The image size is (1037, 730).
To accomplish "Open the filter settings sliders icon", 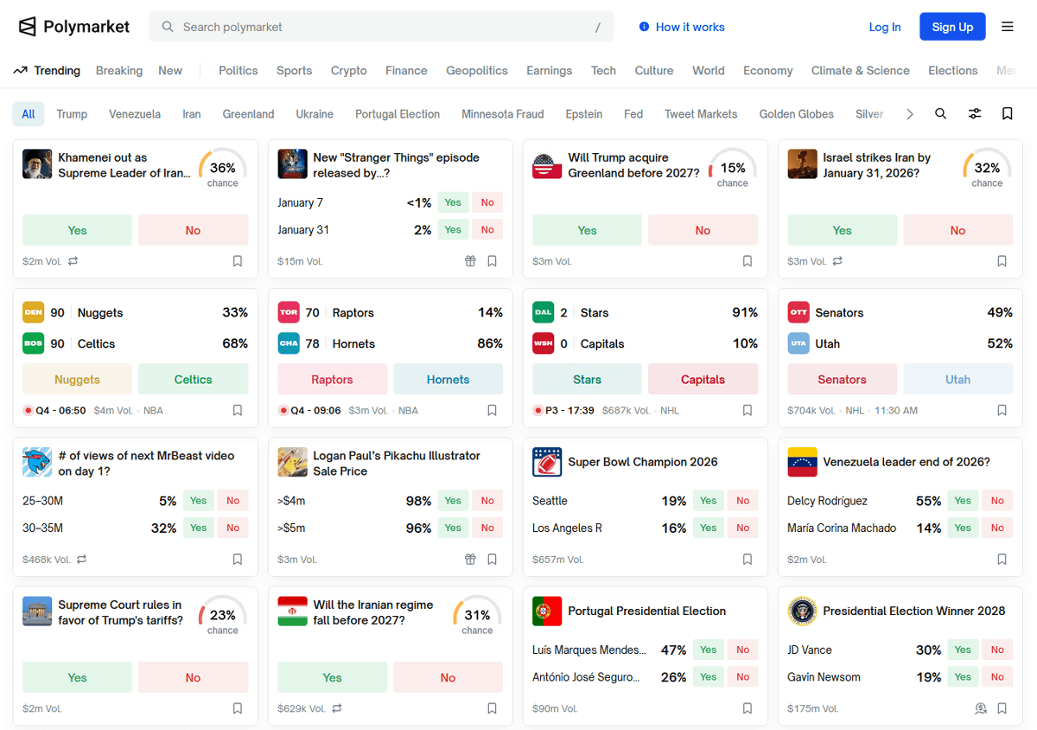I will (975, 114).
